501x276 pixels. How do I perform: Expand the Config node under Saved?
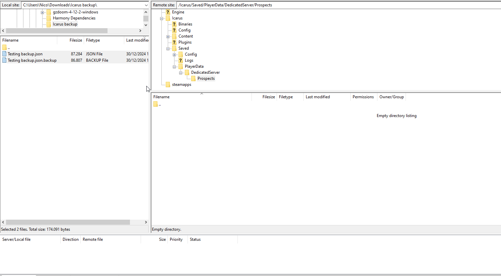pyautogui.click(x=174, y=55)
